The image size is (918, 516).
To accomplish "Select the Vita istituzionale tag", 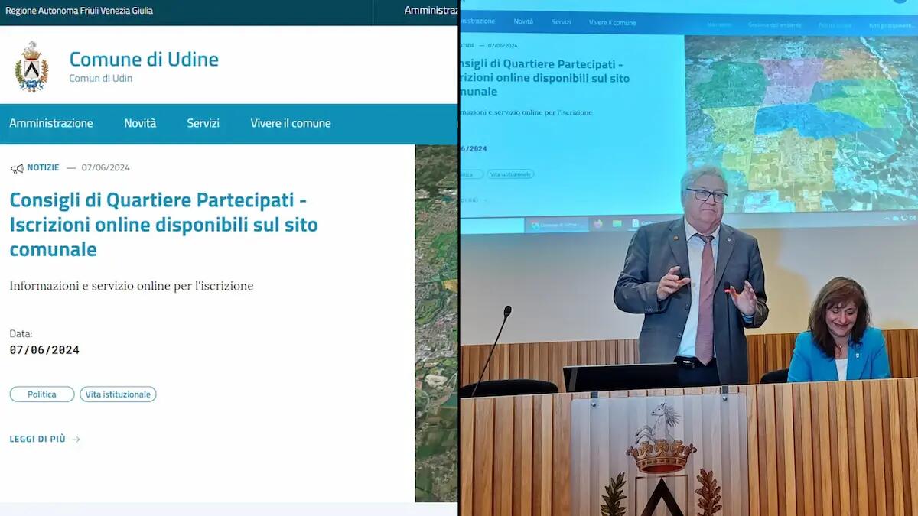I will (118, 394).
